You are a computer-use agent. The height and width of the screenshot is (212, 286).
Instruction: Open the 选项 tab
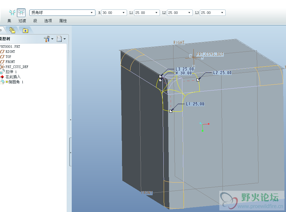pos(48,21)
